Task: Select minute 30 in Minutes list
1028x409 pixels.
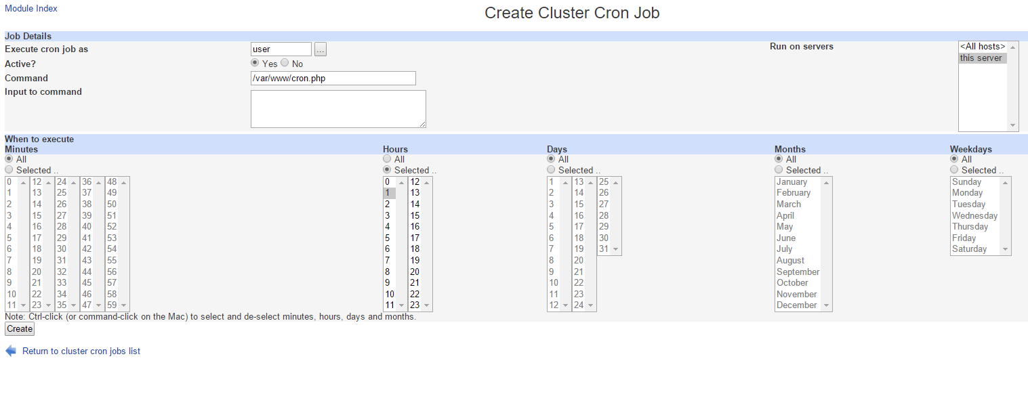Action: coord(62,249)
